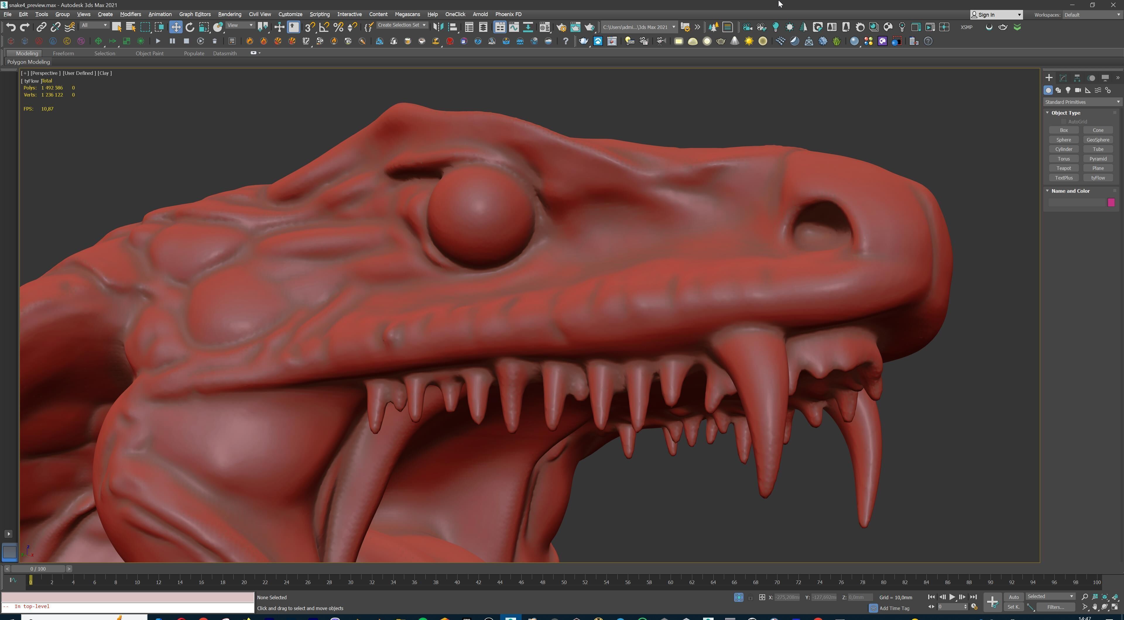1124x620 pixels.
Task: Activate the Orbit viewport icon
Action: (1105, 607)
